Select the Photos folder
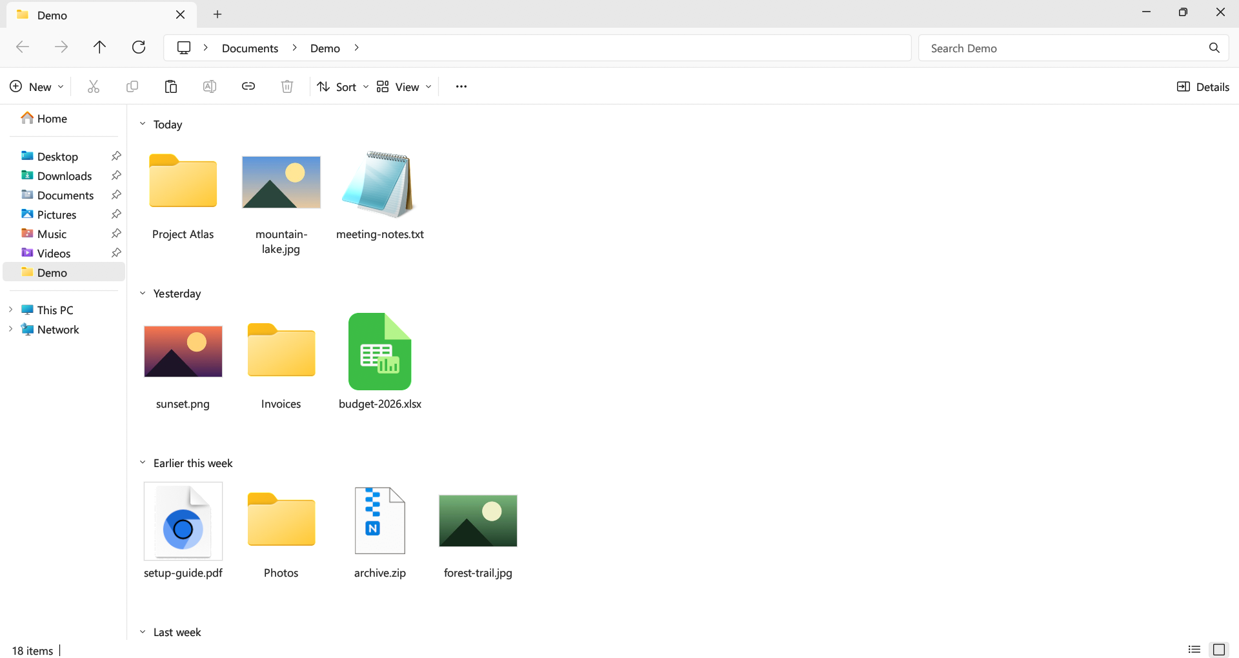The width and height of the screenshot is (1239, 658). (281, 519)
